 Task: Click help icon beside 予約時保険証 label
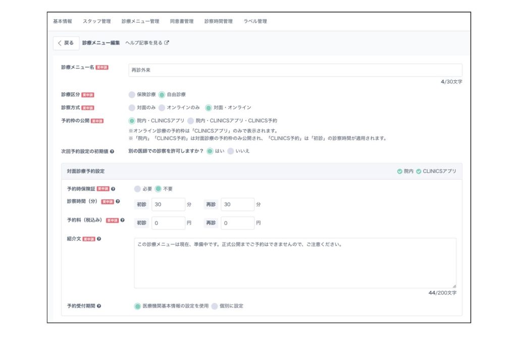coord(113,189)
